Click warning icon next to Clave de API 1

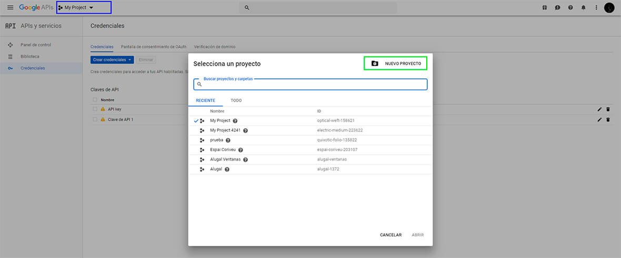click(103, 120)
